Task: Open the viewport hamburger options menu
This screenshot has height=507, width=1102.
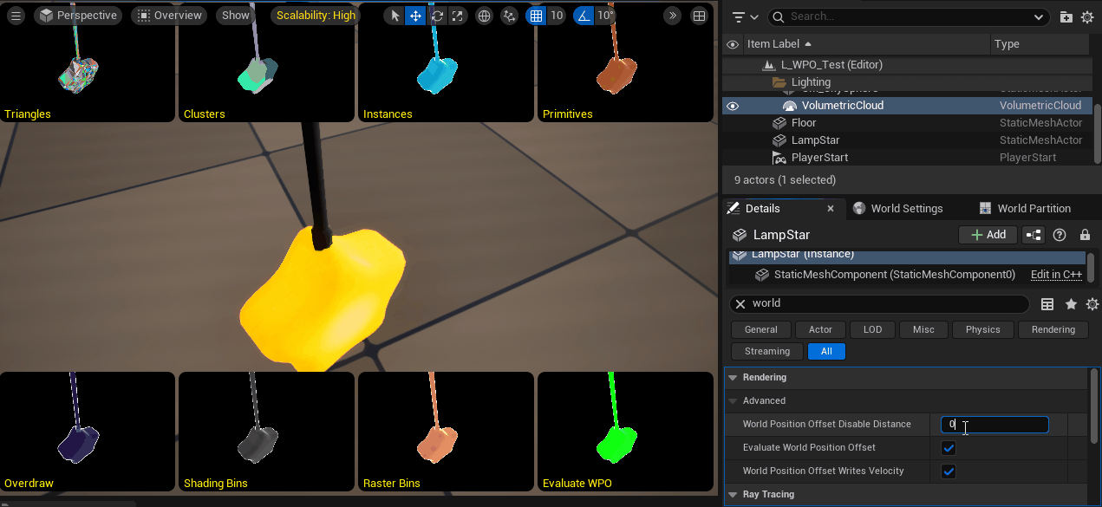Action: (15, 16)
